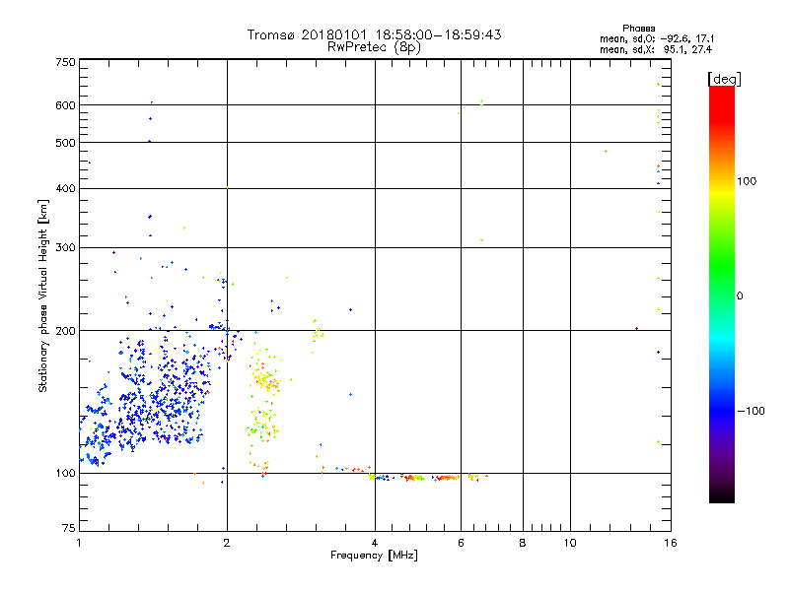Screen dimensions: 789x591
Task: Click the 'mean, sd,O: -92.6, 17.1' line
Action: tap(657, 38)
